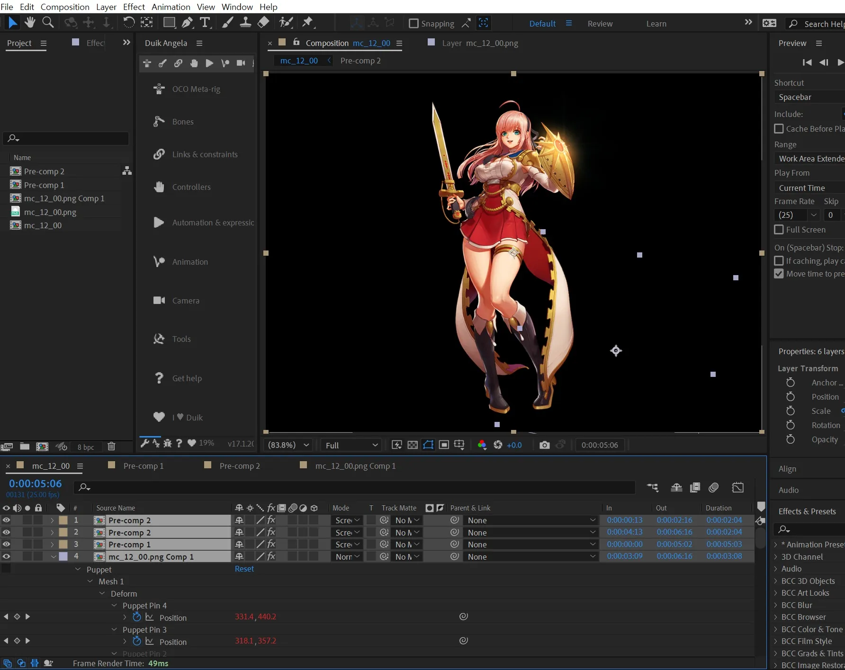Reset exposure in the viewer

click(498, 445)
